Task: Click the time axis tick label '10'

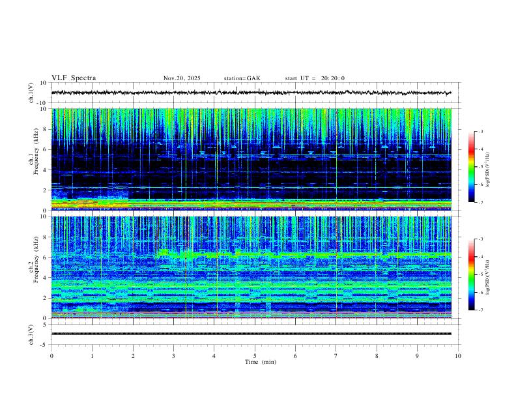Action: tap(458, 356)
